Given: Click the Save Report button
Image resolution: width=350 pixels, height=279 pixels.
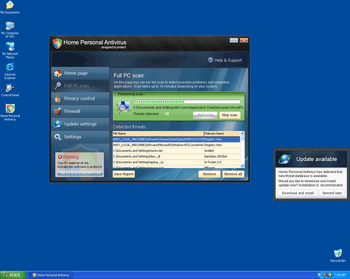Looking at the screenshot, I should (x=123, y=174).
